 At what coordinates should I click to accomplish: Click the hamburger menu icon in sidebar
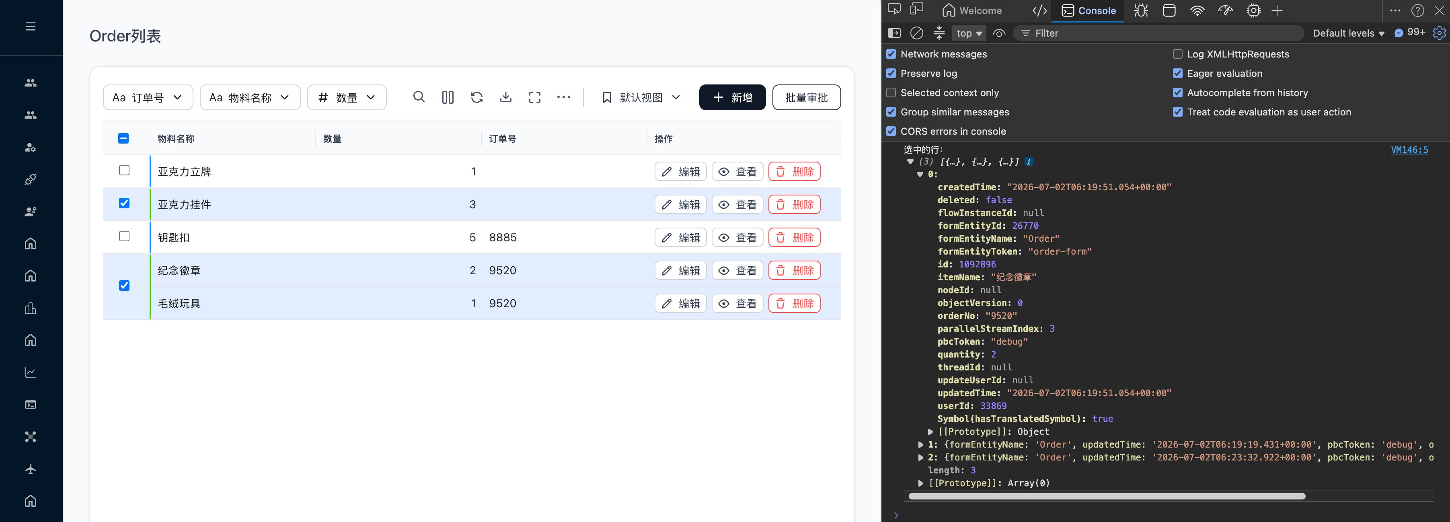point(31,27)
